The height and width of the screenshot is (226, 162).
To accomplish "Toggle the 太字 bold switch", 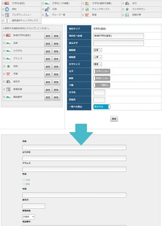I will pyautogui.click(x=102, y=72).
